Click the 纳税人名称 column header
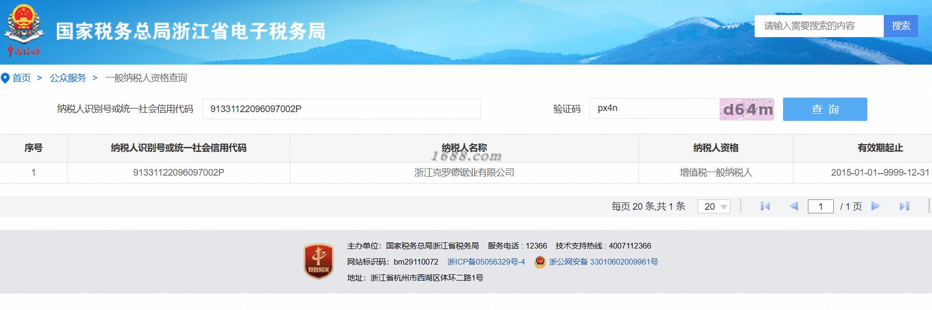932x310 pixels. 464,148
